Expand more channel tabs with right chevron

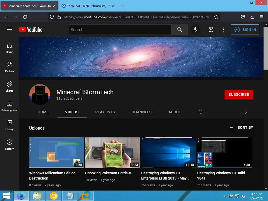point(246,112)
